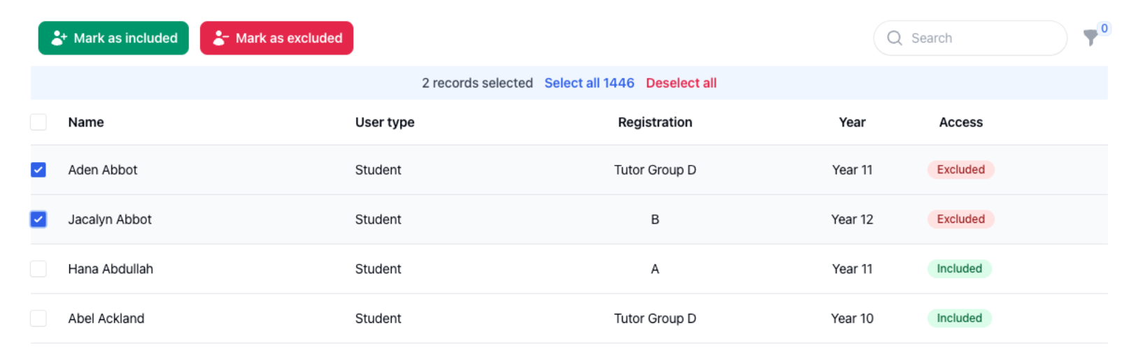Select the name Hana Abdullah
Screen dimensions: 1129x355
tap(111, 269)
